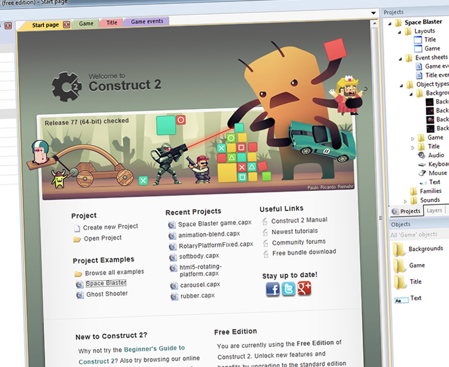This screenshot has height=367, width=449.
Task: Click Open Project link
Action: click(x=103, y=238)
